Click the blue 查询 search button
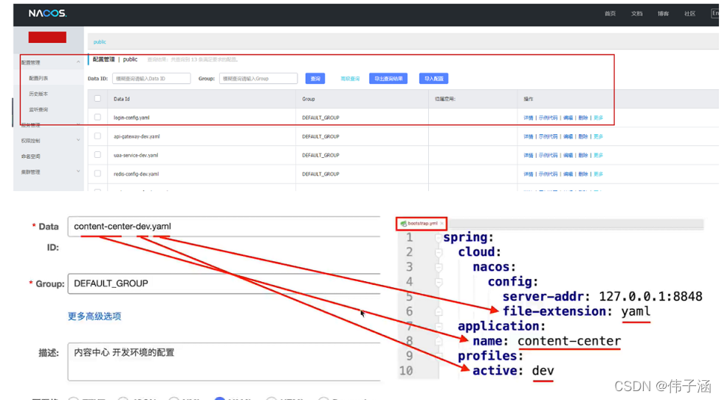The image size is (722, 400). tap(315, 79)
